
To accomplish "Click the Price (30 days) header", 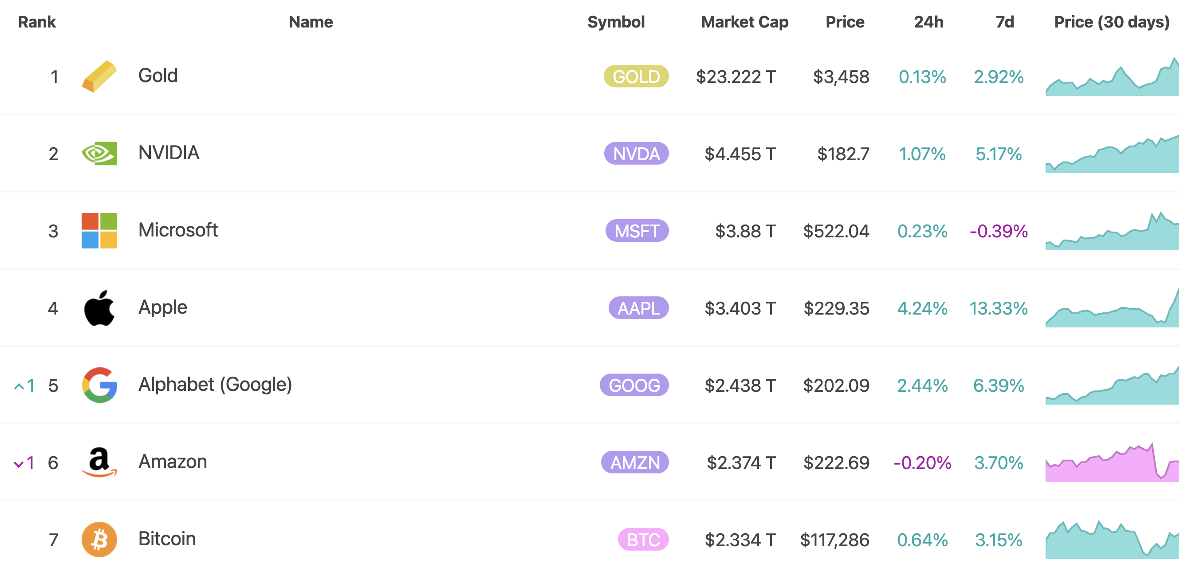I will (x=1112, y=22).
